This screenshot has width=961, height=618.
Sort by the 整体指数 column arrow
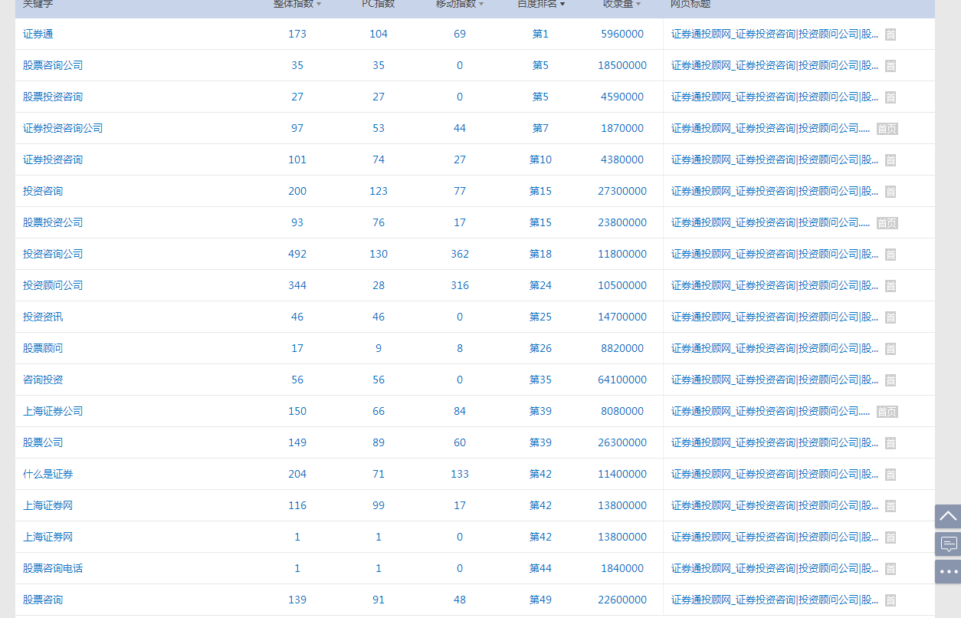pos(319,5)
